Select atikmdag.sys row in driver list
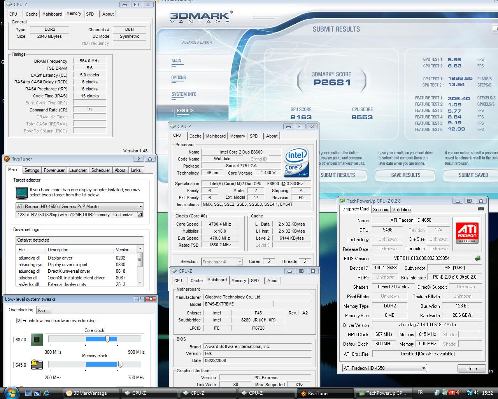498x399 pixels. click(x=77, y=265)
